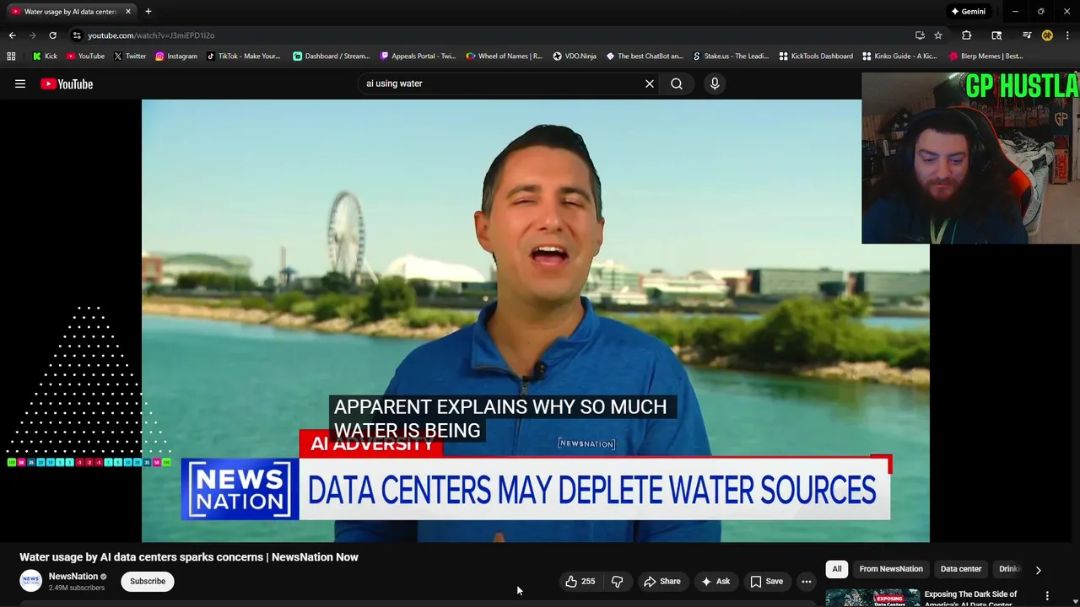Viewport: 1080px width, 607px height.
Task: Show more filter chips with arrow
Action: tap(1038, 570)
